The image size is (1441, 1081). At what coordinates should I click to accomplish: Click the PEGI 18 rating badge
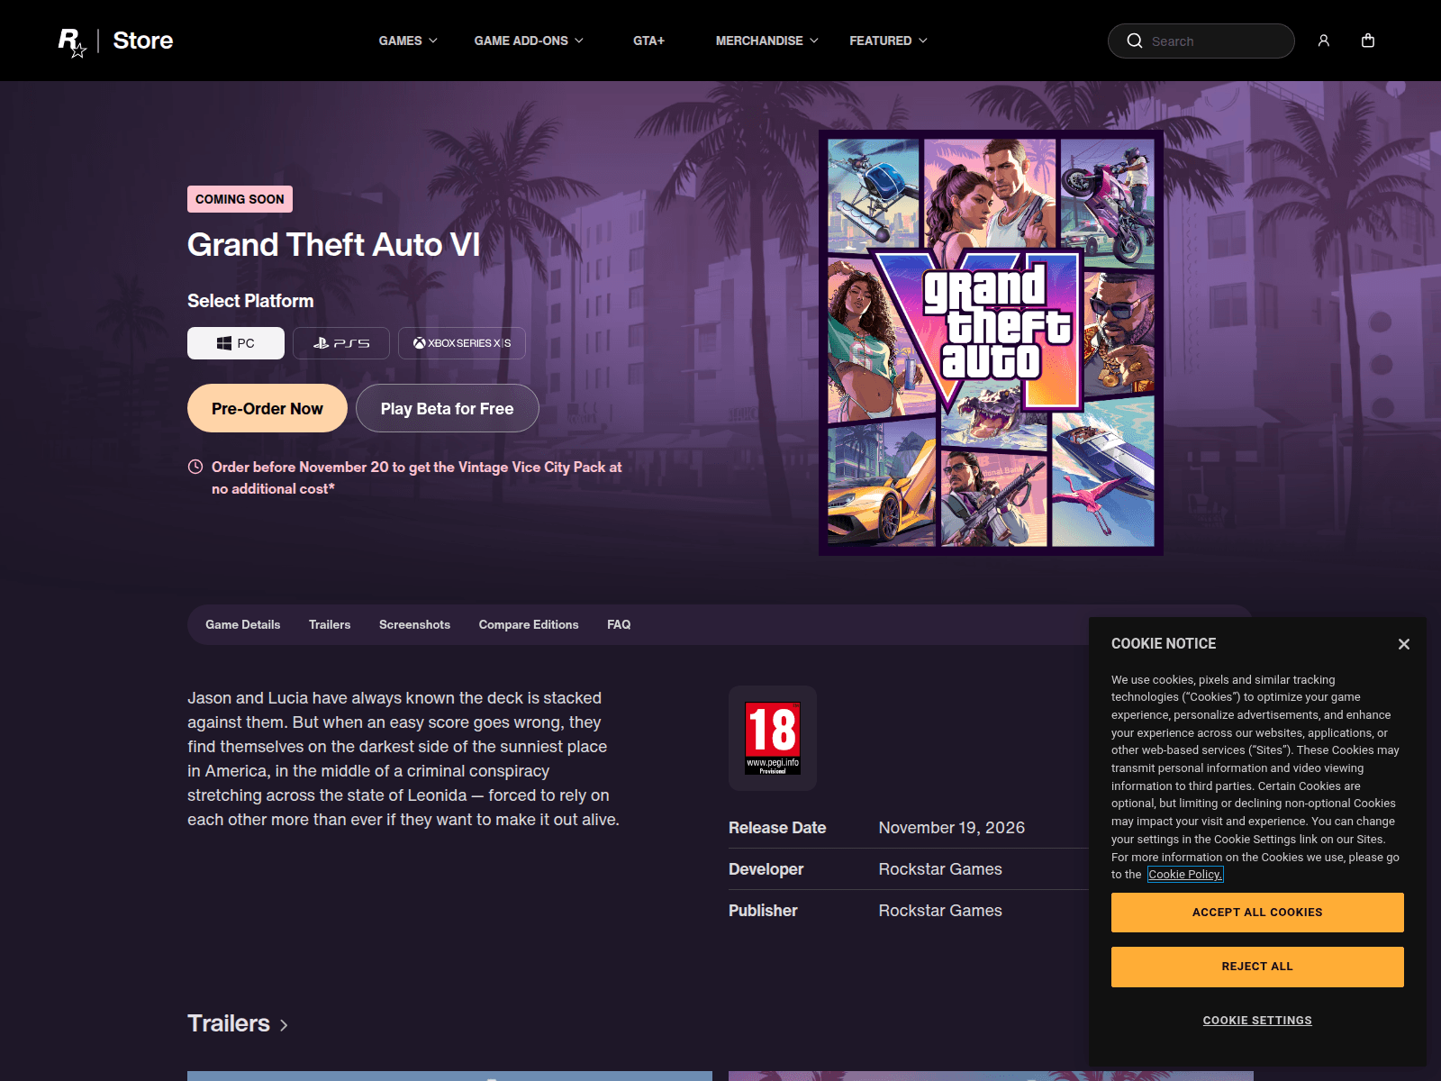coord(773,738)
